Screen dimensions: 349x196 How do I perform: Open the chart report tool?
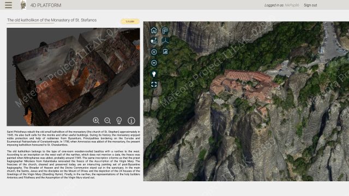165,52
